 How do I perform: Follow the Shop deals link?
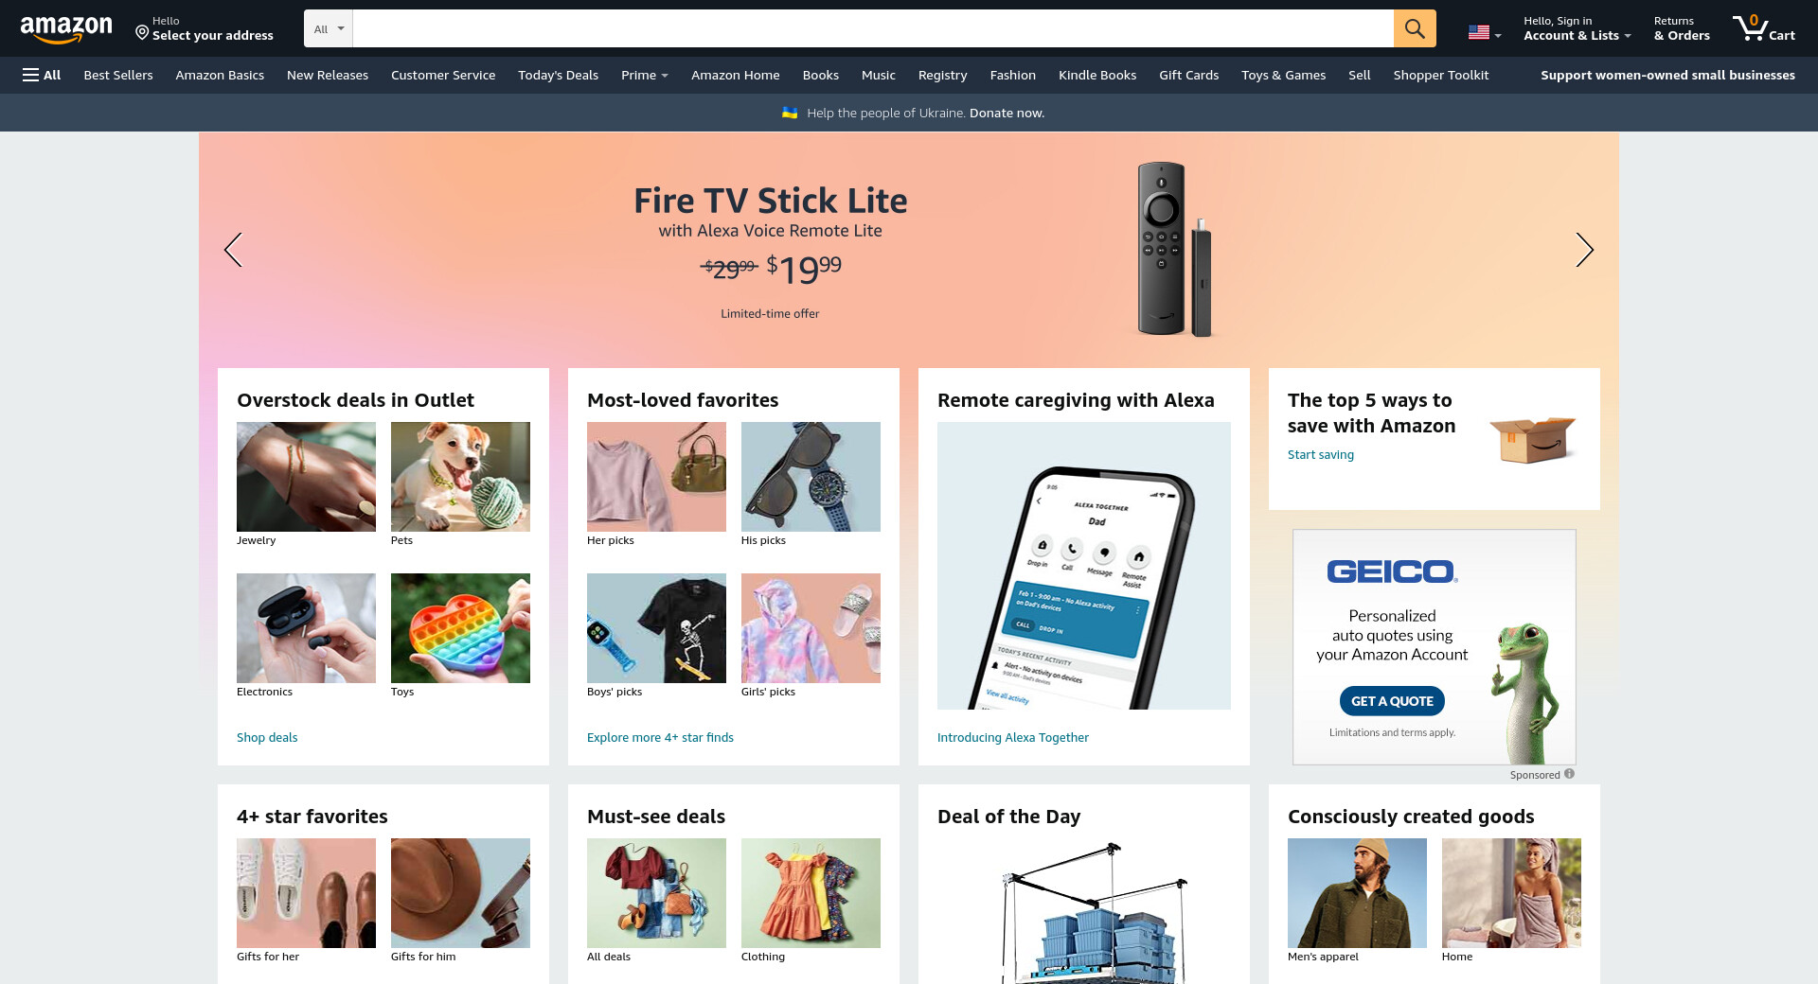[x=267, y=737]
